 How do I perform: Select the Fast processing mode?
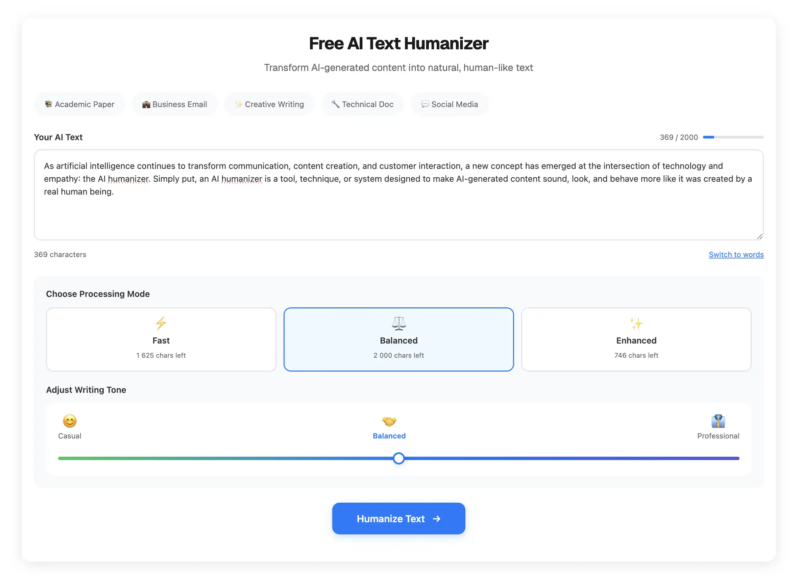click(x=161, y=339)
